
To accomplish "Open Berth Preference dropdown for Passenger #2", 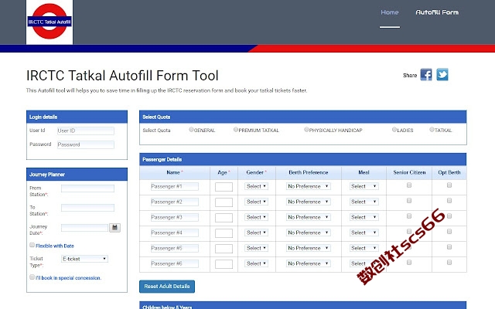I will coord(308,202).
